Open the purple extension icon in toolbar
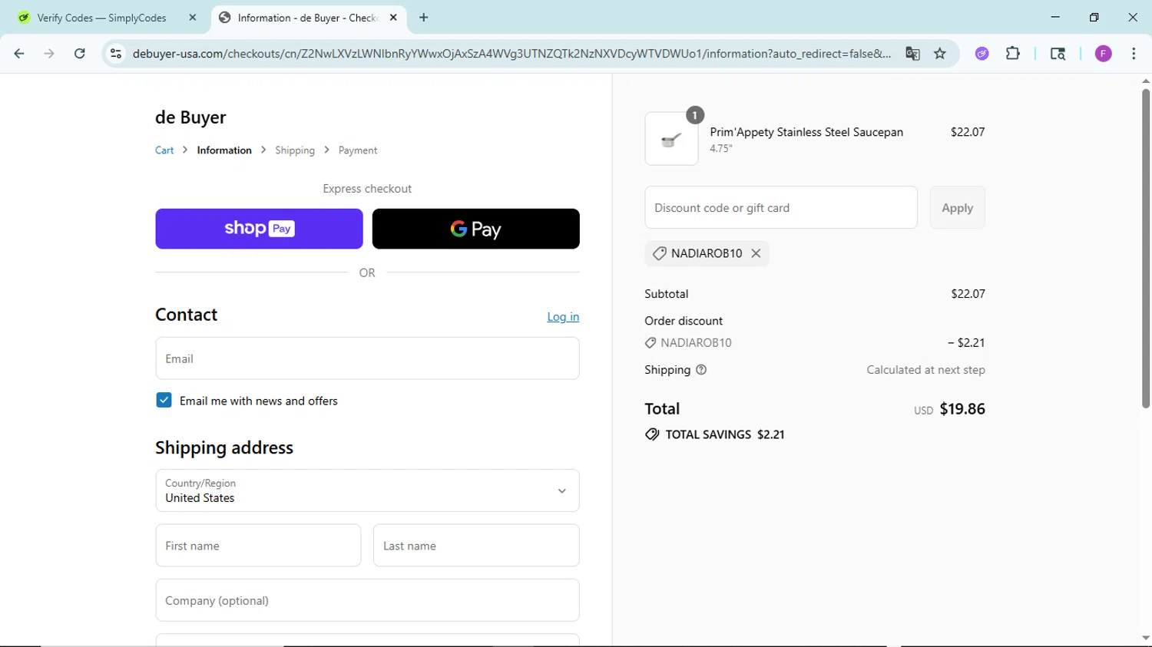1152x647 pixels. [x=982, y=54]
